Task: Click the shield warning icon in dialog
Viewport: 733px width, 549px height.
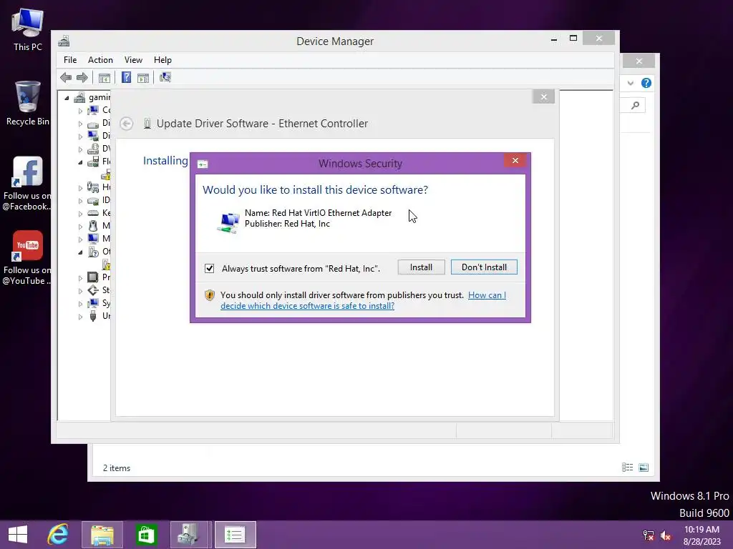Action: click(x=210, y=295)
